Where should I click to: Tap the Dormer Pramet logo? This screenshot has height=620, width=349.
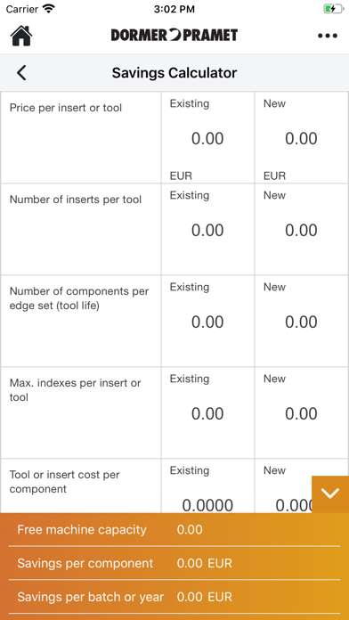point(174,36)
